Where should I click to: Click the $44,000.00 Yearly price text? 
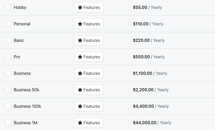coord(152,123)
